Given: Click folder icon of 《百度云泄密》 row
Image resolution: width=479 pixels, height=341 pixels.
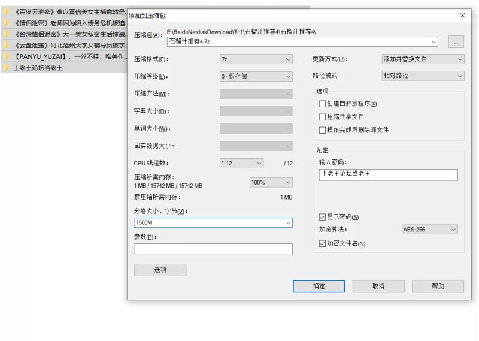Looking at the screenshot, I should tap(6, 12).
